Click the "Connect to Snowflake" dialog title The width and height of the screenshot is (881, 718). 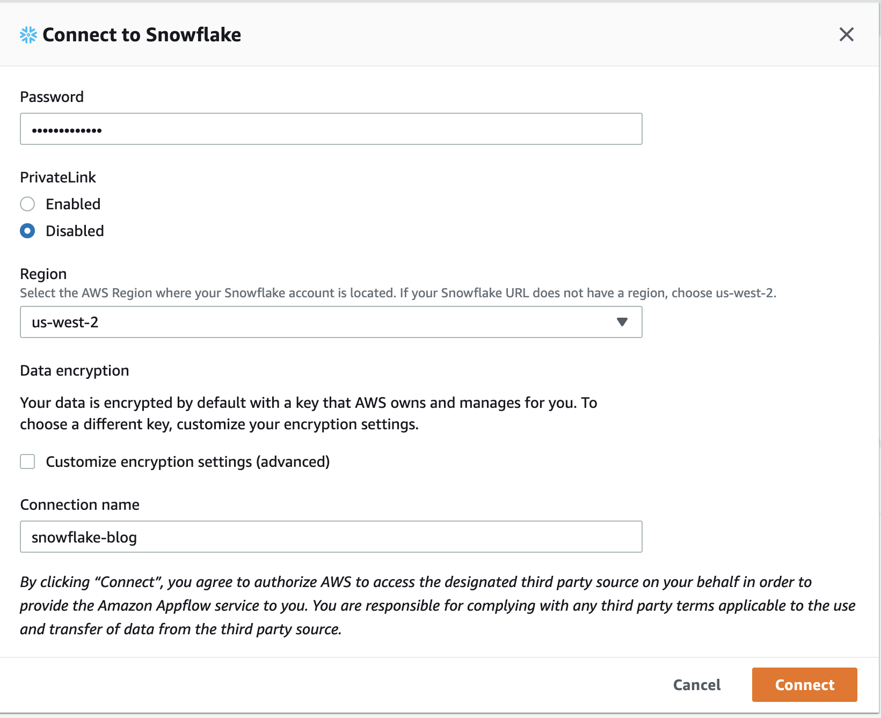142,35
